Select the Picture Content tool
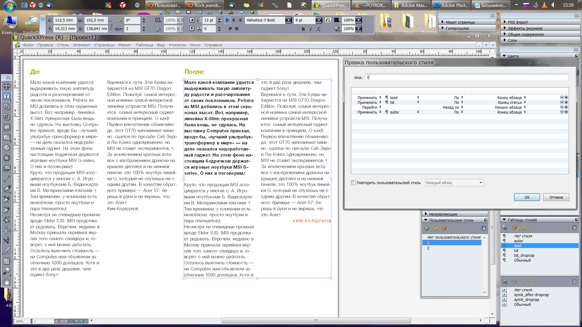The height and width of the screenshot is (327, 582). (6, 127)
